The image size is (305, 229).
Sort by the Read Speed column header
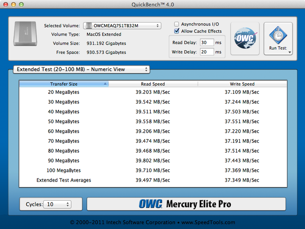[x=152, y=84]
